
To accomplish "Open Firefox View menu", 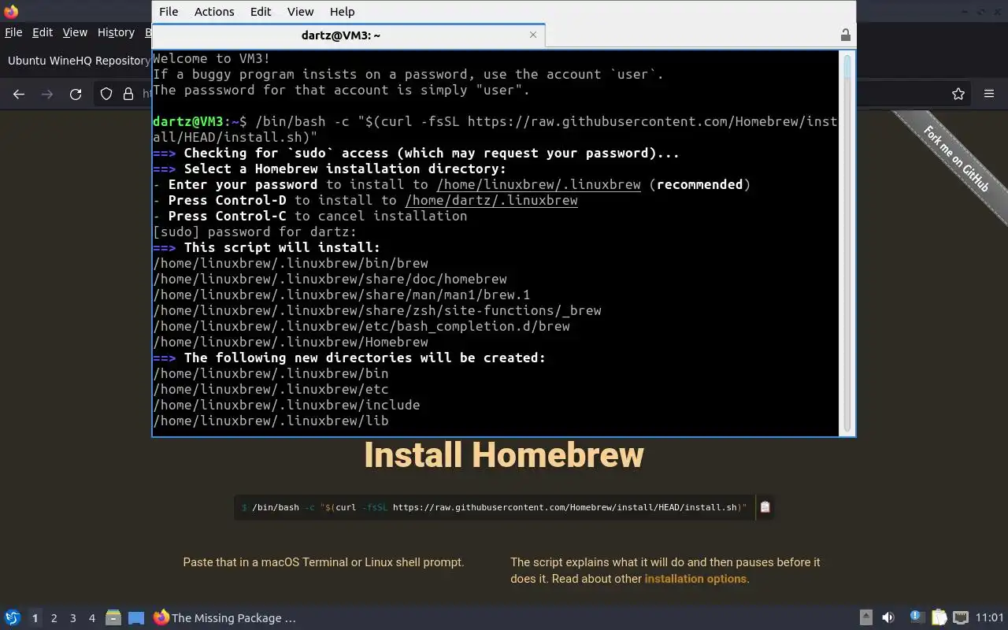I will (75, 32).
